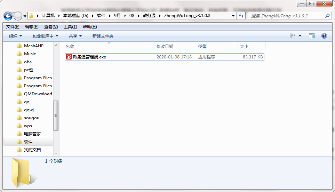Select 9月 in the breadcrumb path
335x192 pixels.
click(x=117, y=16)
